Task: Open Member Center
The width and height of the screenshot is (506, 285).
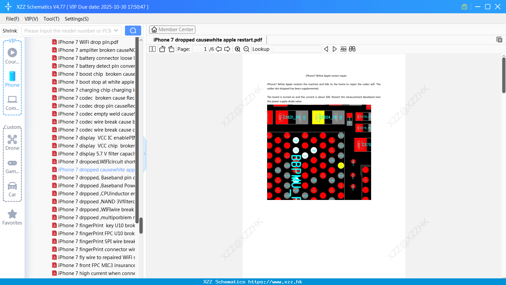Action: click(x=172, y=30)
